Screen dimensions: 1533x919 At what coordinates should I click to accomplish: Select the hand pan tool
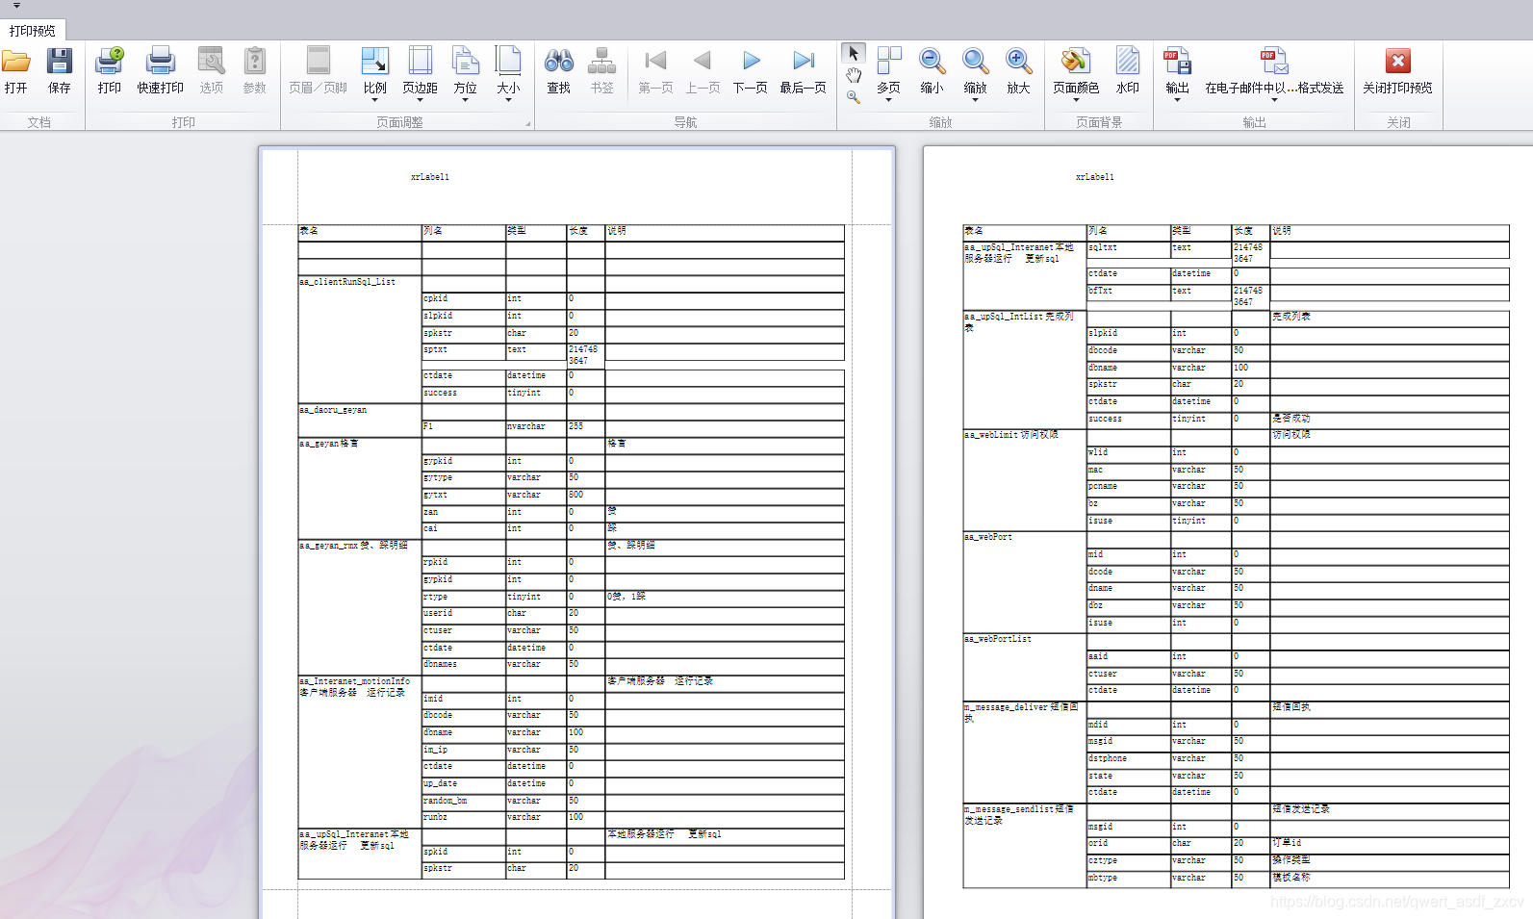[x=854, y=76]
